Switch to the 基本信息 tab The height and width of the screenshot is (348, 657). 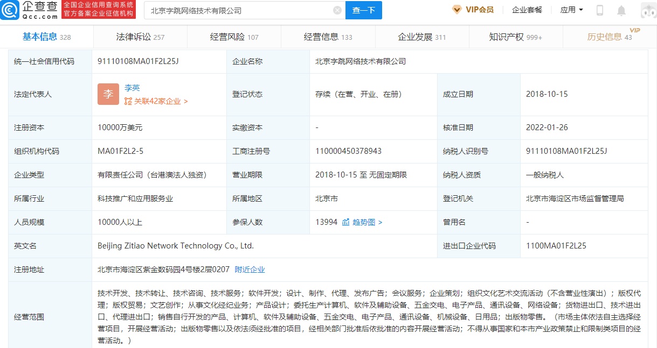pyautogui.click(x=46, y=37)
